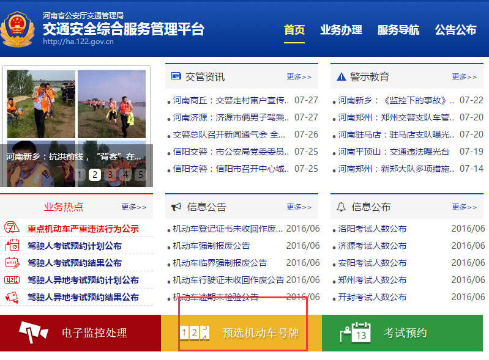
Task: Click icon beside 重点机动车严重违法行为公示
Action: click(x=12, y=227)
